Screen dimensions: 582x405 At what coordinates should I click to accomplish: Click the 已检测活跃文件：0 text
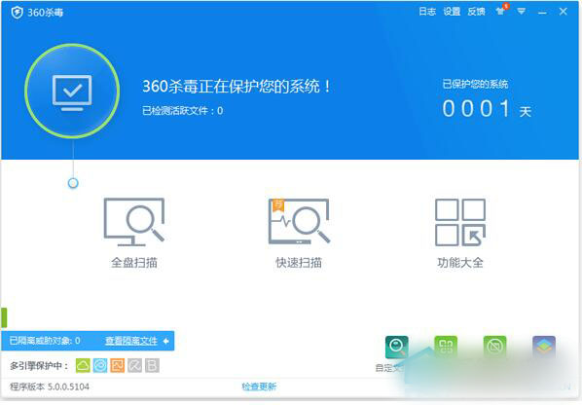point(183,111)
